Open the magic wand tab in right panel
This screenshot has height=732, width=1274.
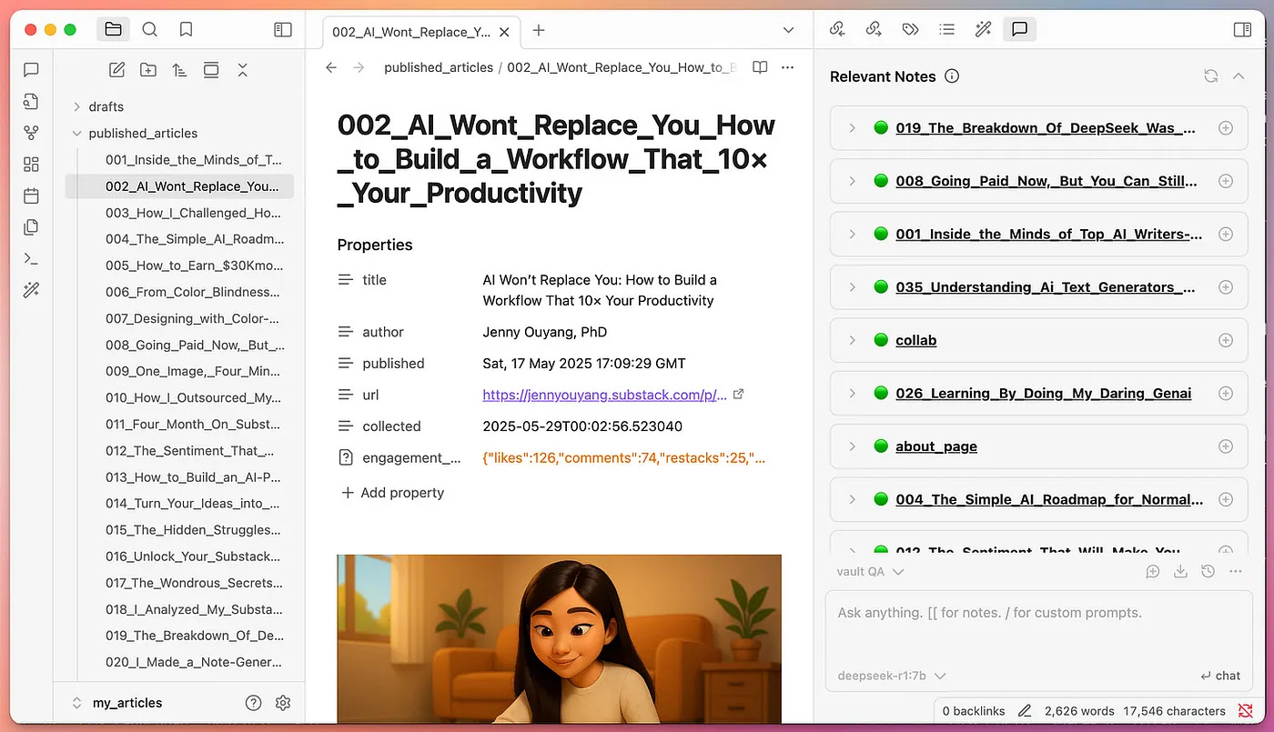tap(983, 30)
